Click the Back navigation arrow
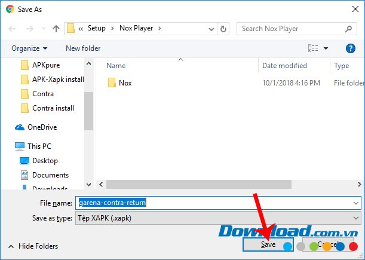This screenshot has height=260, width=365. tap(12, 29)
